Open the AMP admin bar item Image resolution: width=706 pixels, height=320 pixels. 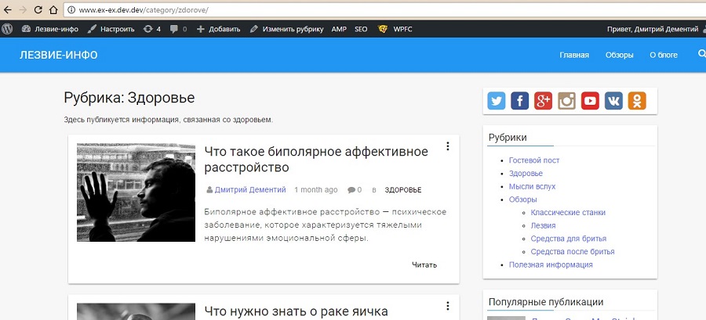339,29
